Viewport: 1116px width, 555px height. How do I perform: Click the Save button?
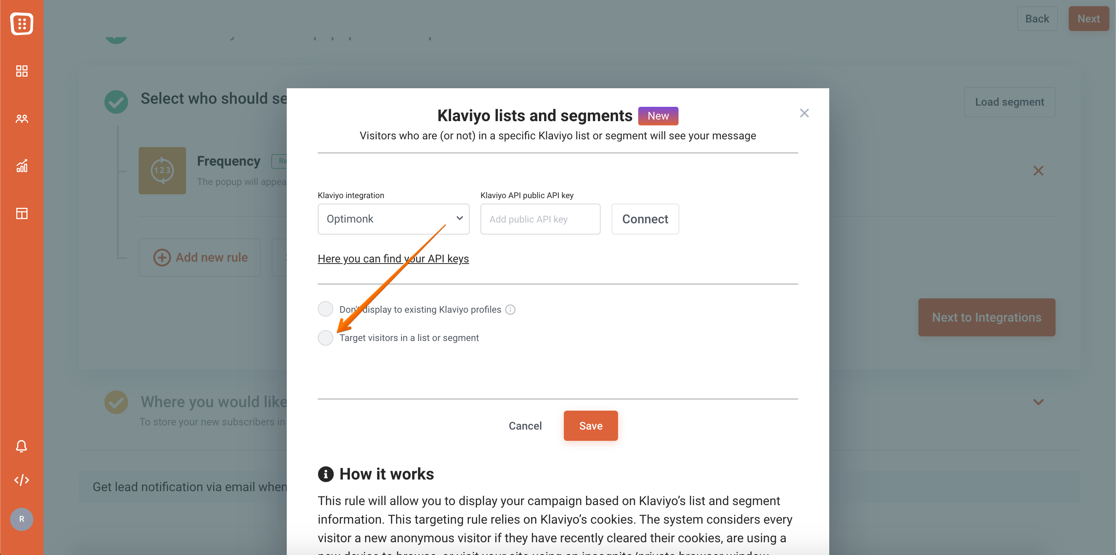tap(591, 426)
